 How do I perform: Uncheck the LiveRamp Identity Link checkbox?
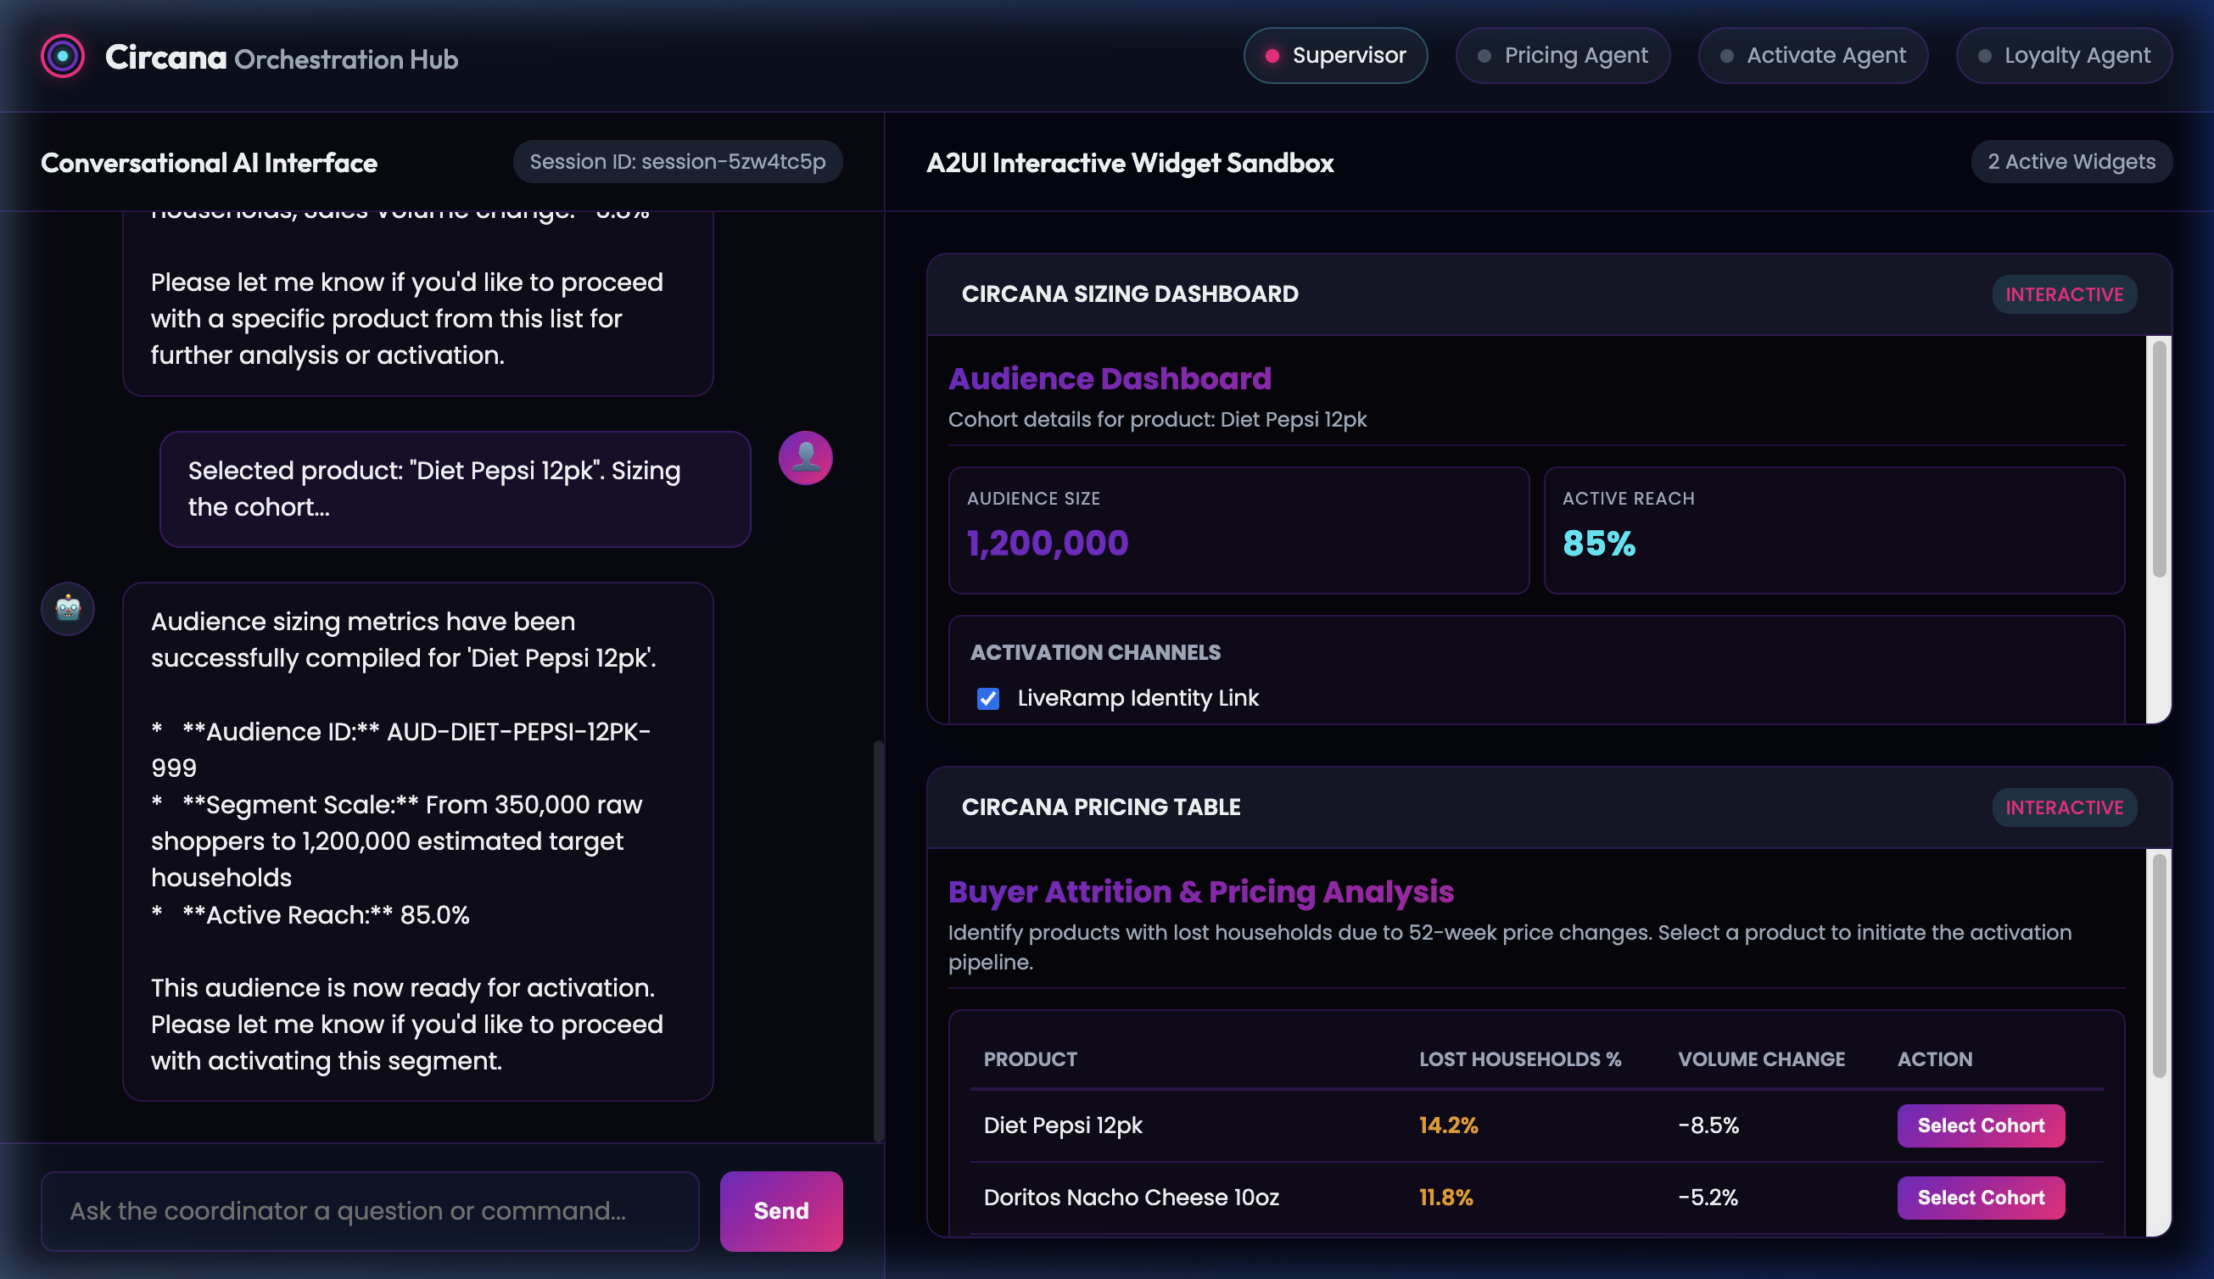pos(987,698)
